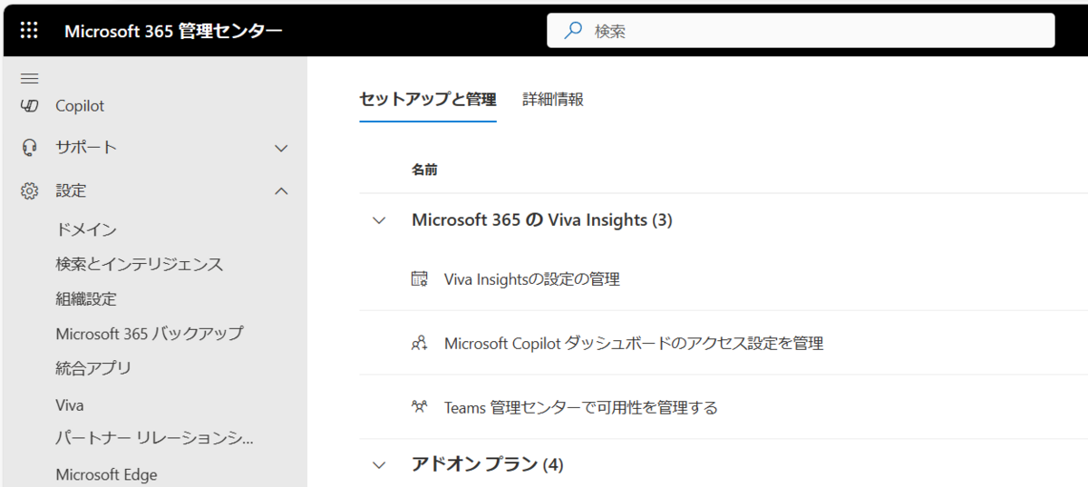Open Teams 管理センターで可用性を管理する
The image size is (1088, 487).
point(581,408)
